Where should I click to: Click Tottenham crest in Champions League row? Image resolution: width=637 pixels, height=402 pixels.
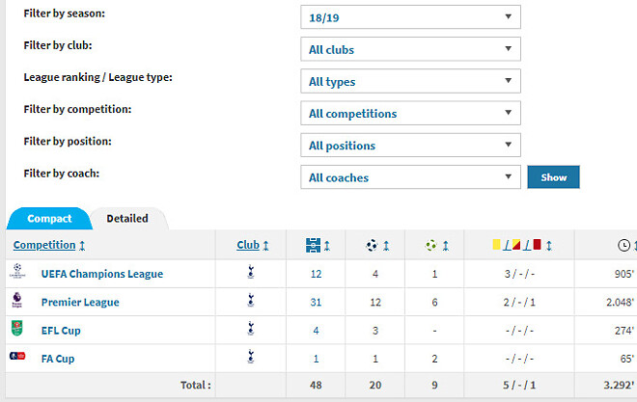point(252,274)
